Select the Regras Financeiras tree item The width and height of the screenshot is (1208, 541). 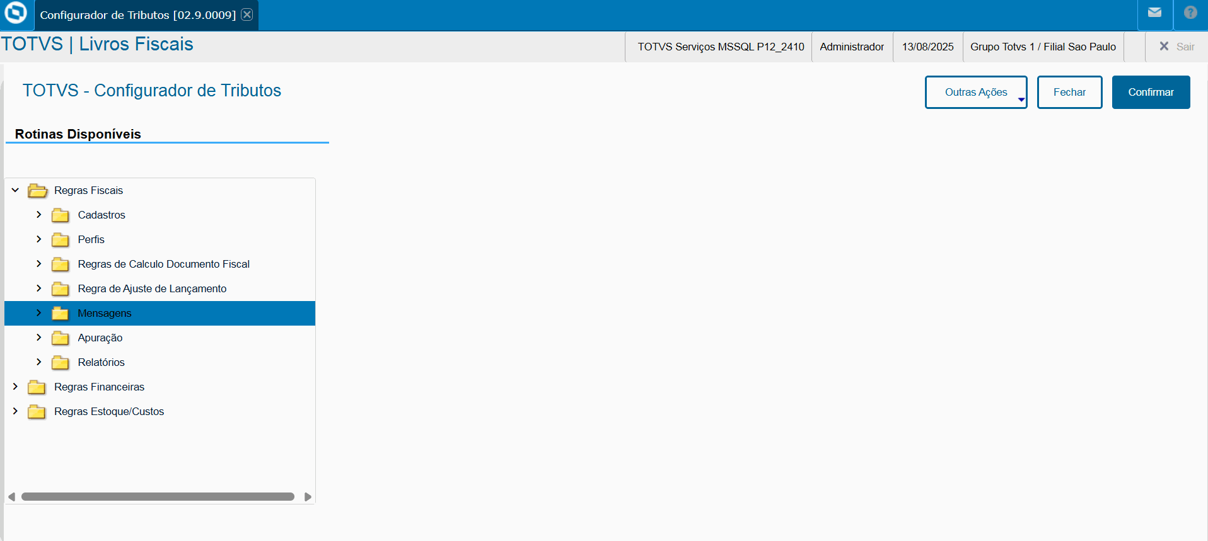coord(99,387)
